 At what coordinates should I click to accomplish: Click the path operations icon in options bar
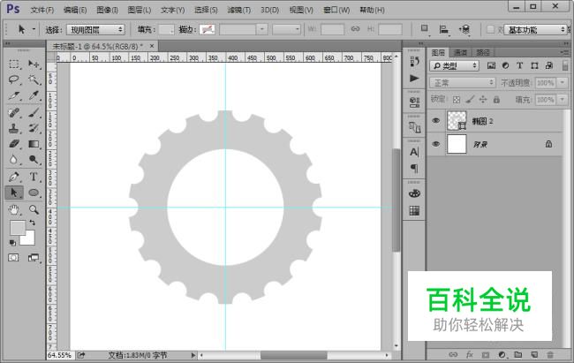(x=425, y=29)
